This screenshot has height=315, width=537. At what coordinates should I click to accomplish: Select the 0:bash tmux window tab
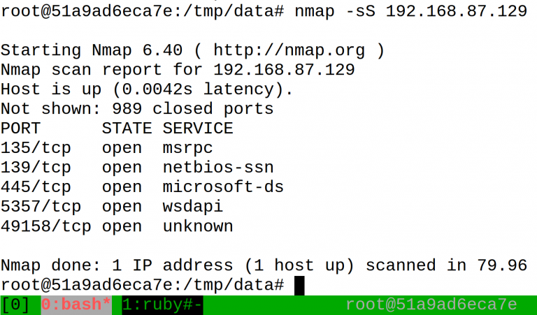(x=76, y=305)
